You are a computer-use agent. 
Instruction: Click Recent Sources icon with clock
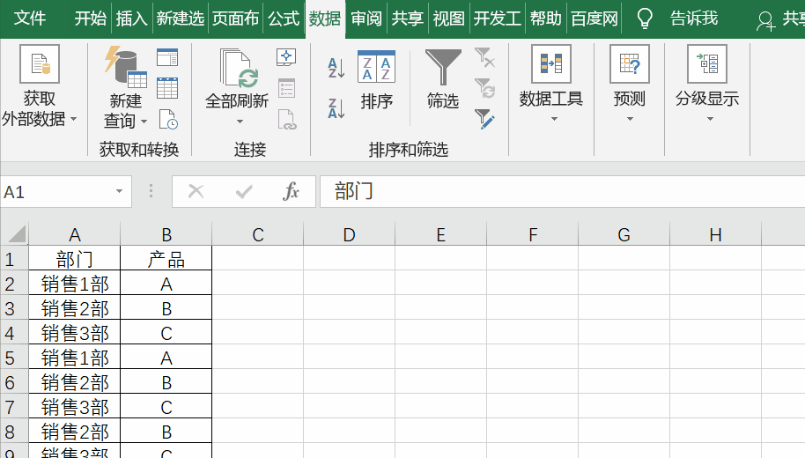coord(168,120)
